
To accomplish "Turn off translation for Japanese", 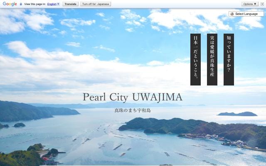I will [x=95, y=4].
